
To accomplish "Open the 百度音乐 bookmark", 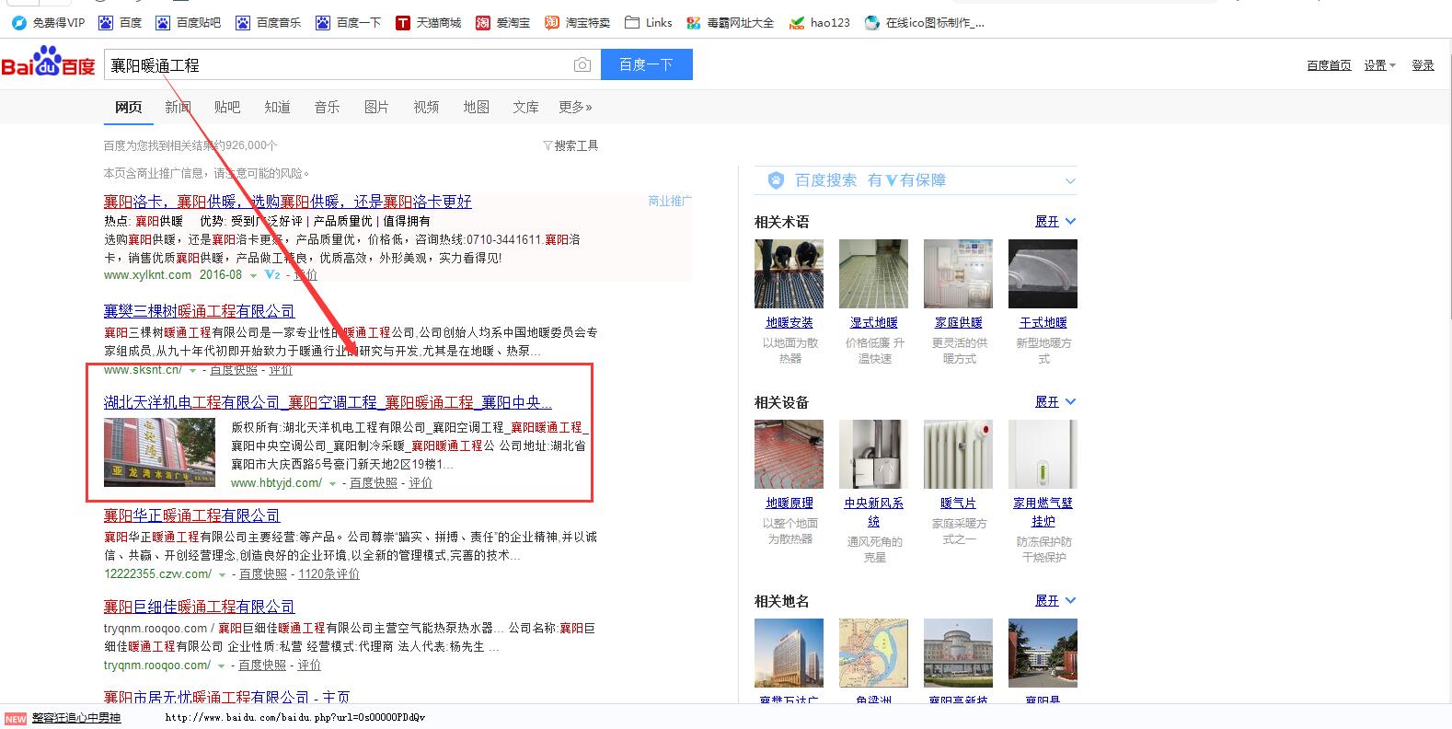I will [268, 22].
